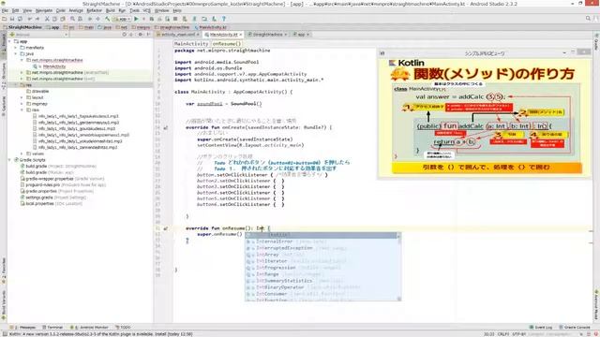Switch to the app editor tab
600x337 pixels.
click(301, 35)
